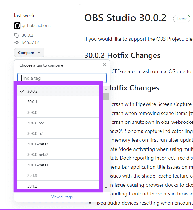Image resolution: width=193 pixels, height=210 pixels.
Task: Choose tag 29.1.3 to compare
Action: [32, 176]
